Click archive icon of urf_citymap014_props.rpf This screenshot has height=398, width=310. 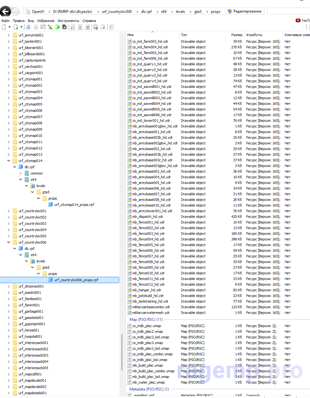[50, 205]
